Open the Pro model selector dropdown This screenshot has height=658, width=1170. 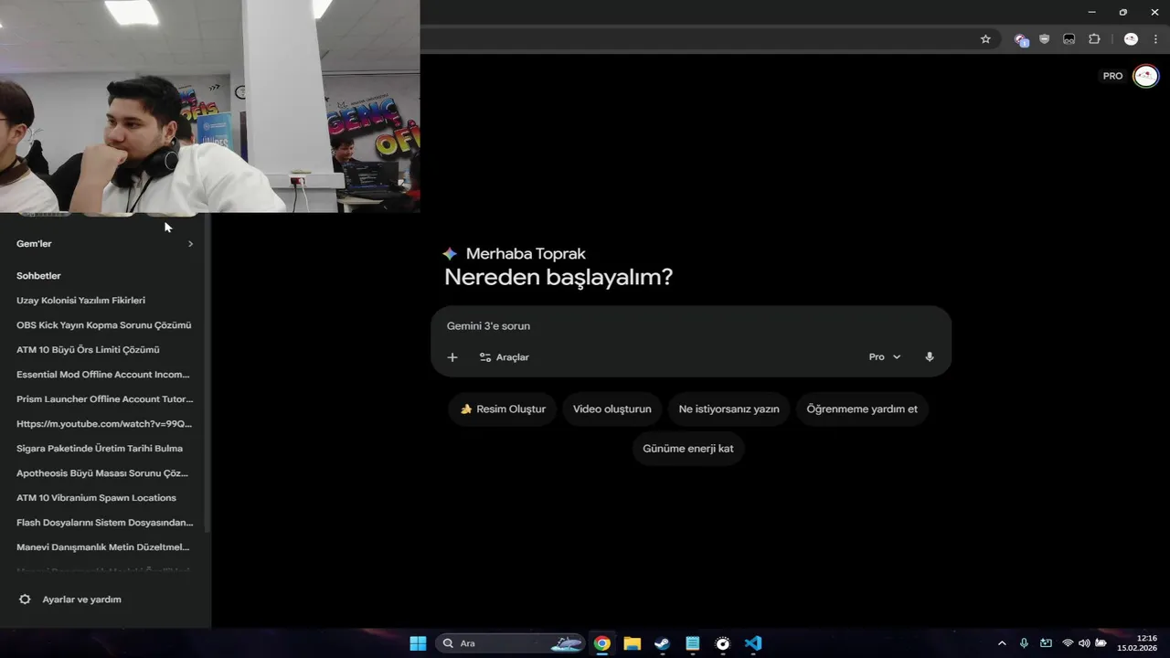(x=885, y=357)
